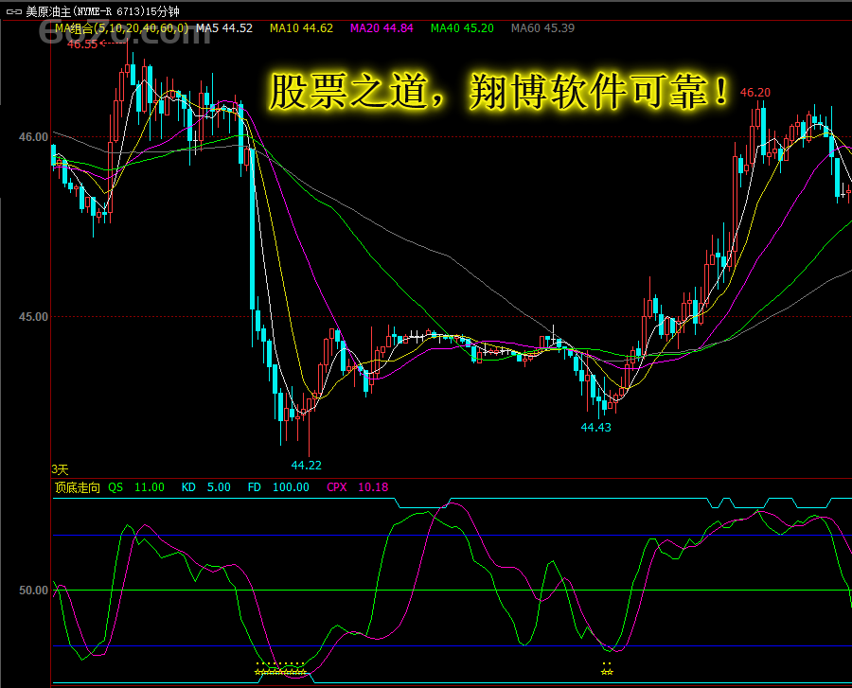
Task: Click the QS 11.00 indicator value
Action: pyautogui.click(x=136, y=487)
